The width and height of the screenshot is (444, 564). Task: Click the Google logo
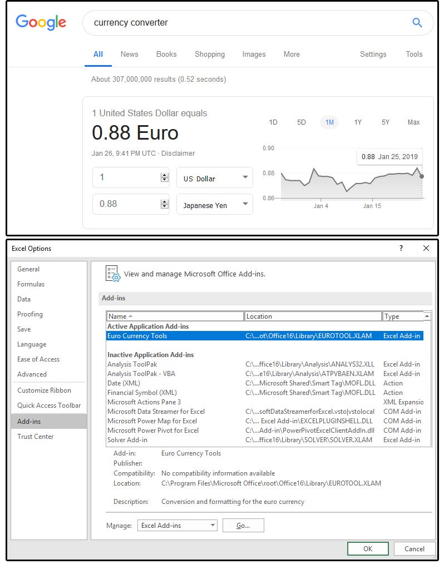pos(41,22)
